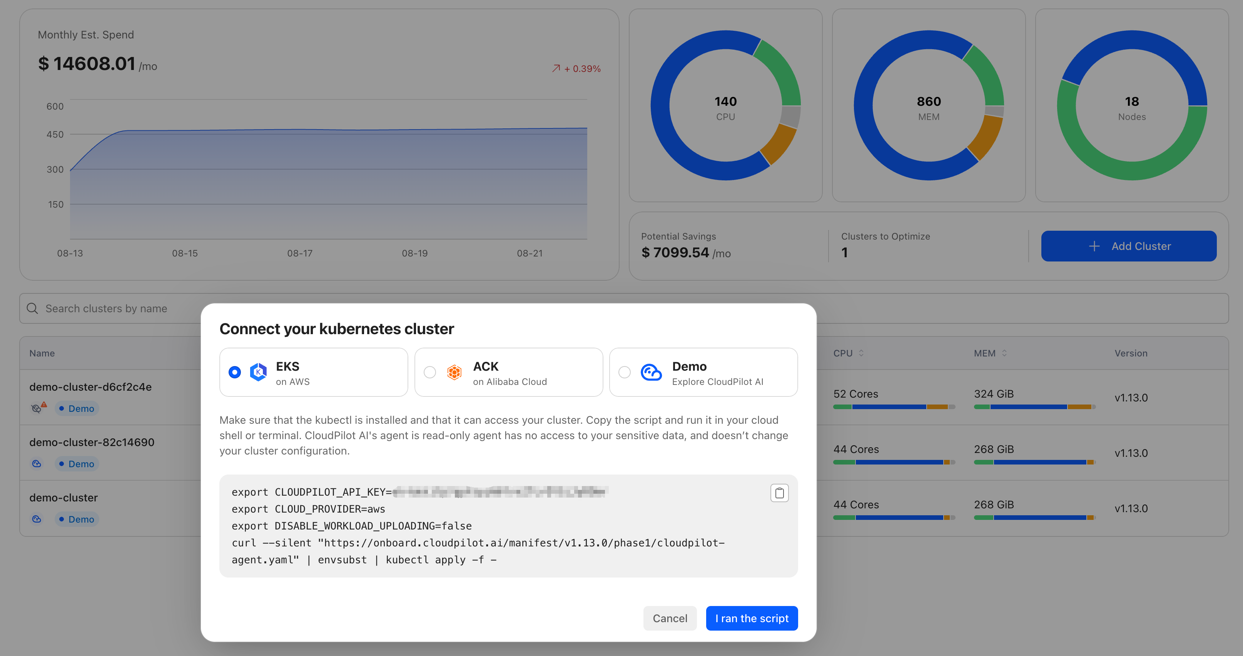
Task: Click the EKS Kubernetes logo icon
Action: coord(258,372)
